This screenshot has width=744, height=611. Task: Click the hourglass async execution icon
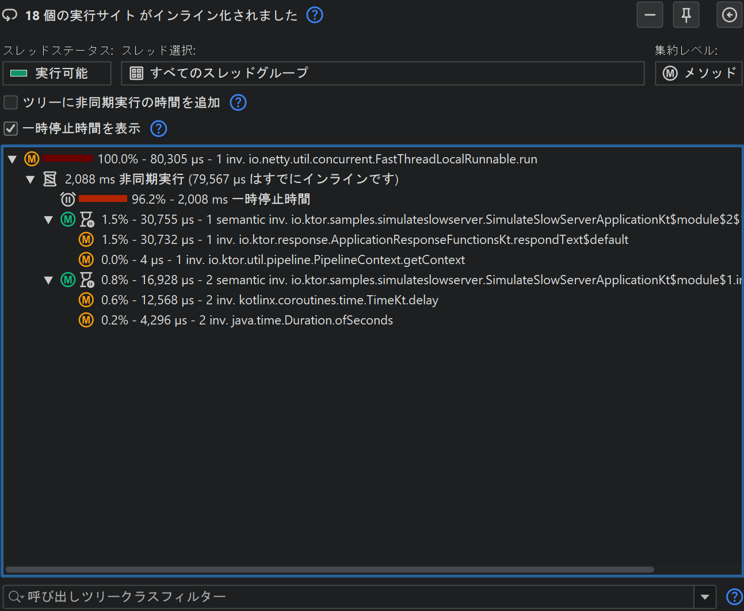pos(50,179)
